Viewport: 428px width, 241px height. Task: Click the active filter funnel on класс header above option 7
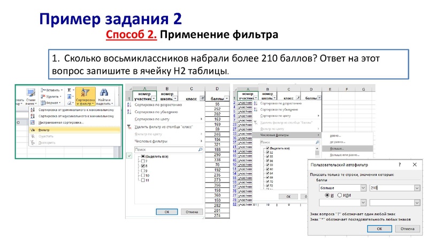click(x=202, y=99)
